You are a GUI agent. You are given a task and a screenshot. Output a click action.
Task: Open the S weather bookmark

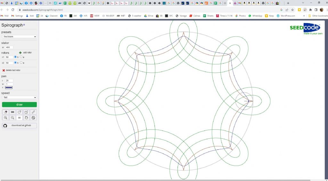pyautogui.click(x=135, y=16)
